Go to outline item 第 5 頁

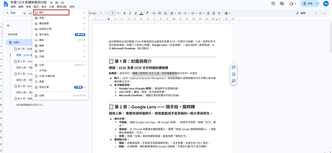coord(23,99)
